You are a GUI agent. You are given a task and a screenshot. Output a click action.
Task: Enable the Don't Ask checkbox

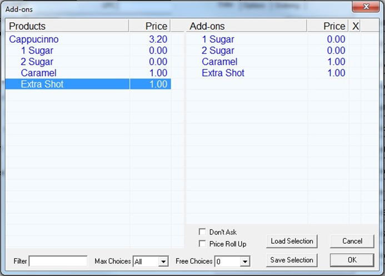[203, 232]
